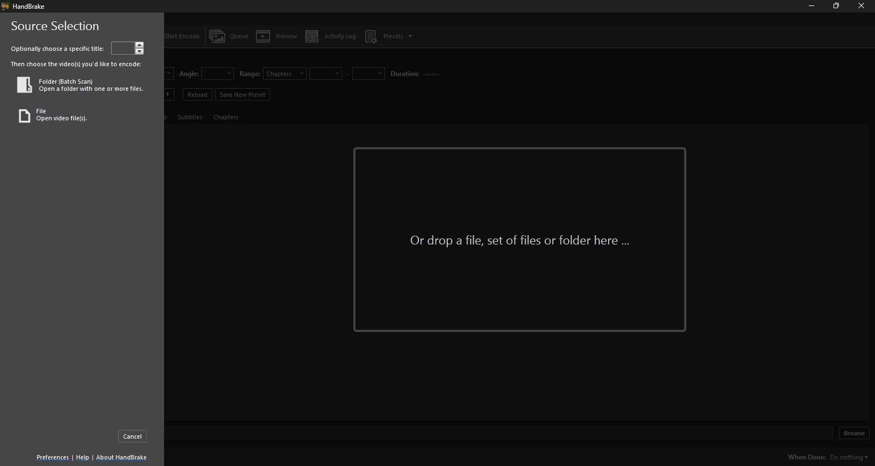Click the destination path input field
Viewport: 875px width, 466px height.
(x=498, y=433)
